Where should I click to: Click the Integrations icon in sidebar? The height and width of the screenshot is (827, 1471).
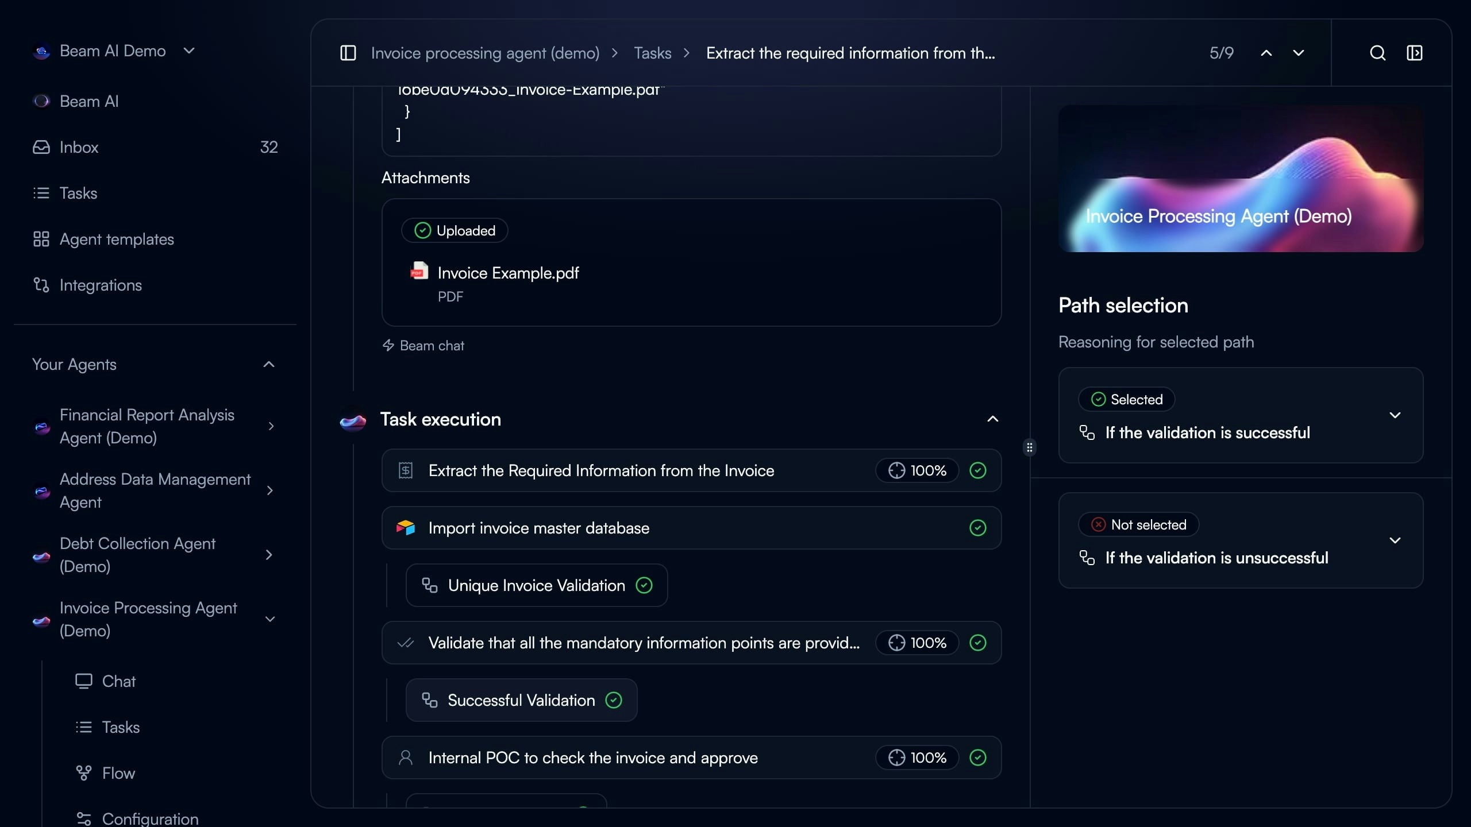41,285
